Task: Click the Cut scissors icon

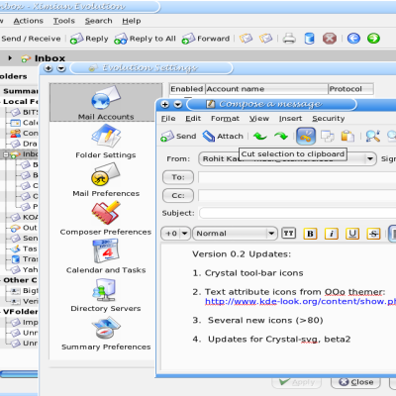Action: (306, 136)
